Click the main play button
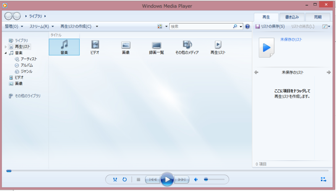The image size is (336, 191). 167,179
